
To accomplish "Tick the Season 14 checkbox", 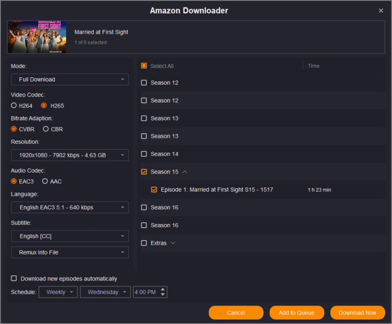I will (x=144, y=154).
